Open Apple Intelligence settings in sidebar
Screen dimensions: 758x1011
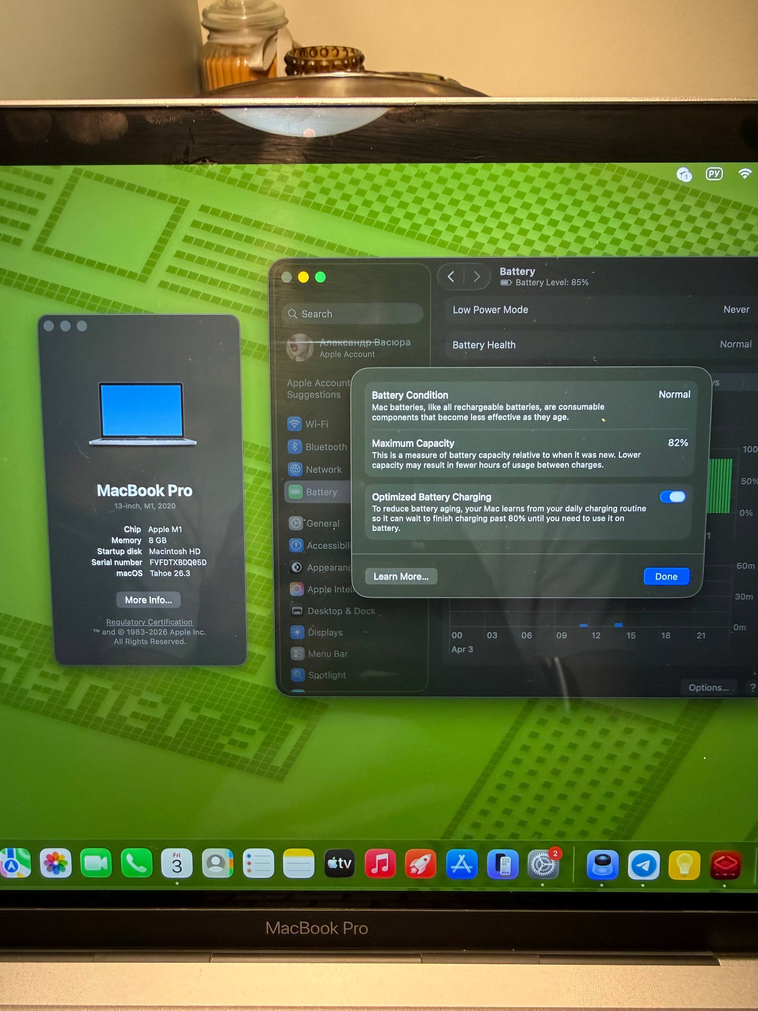pos(325,589)
